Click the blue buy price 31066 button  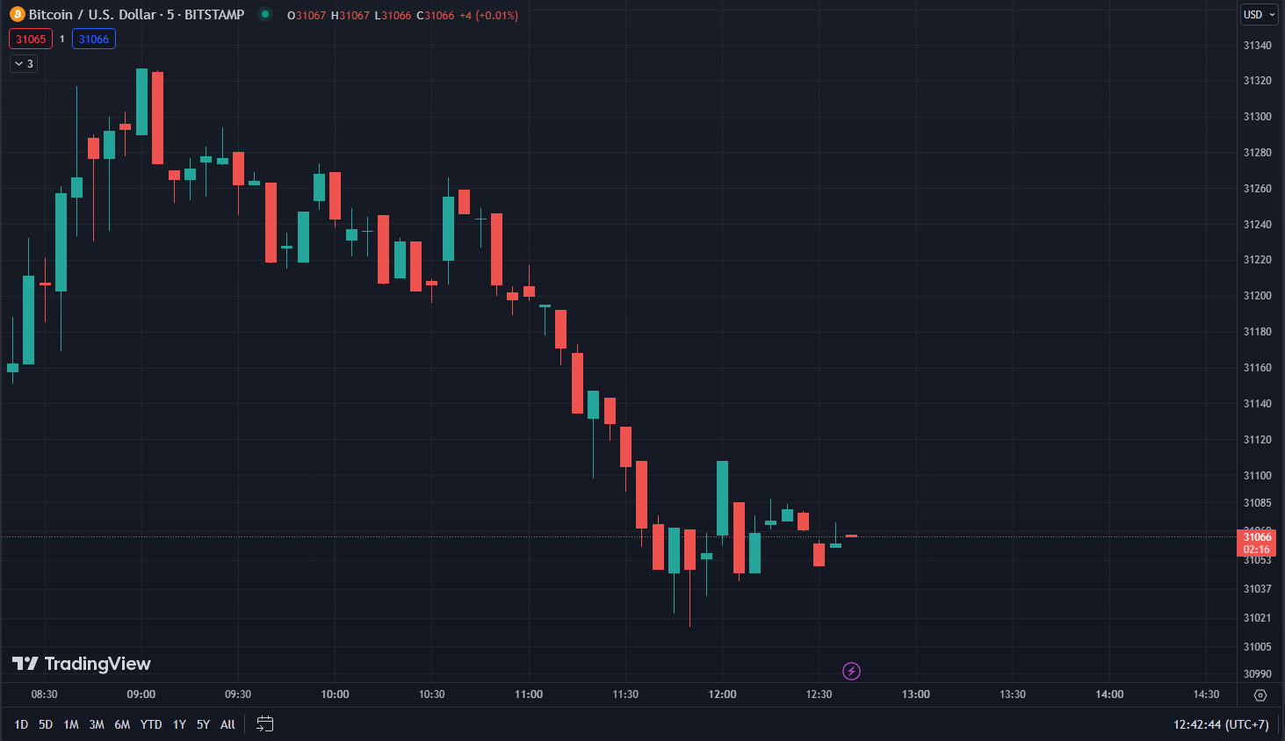94,39
